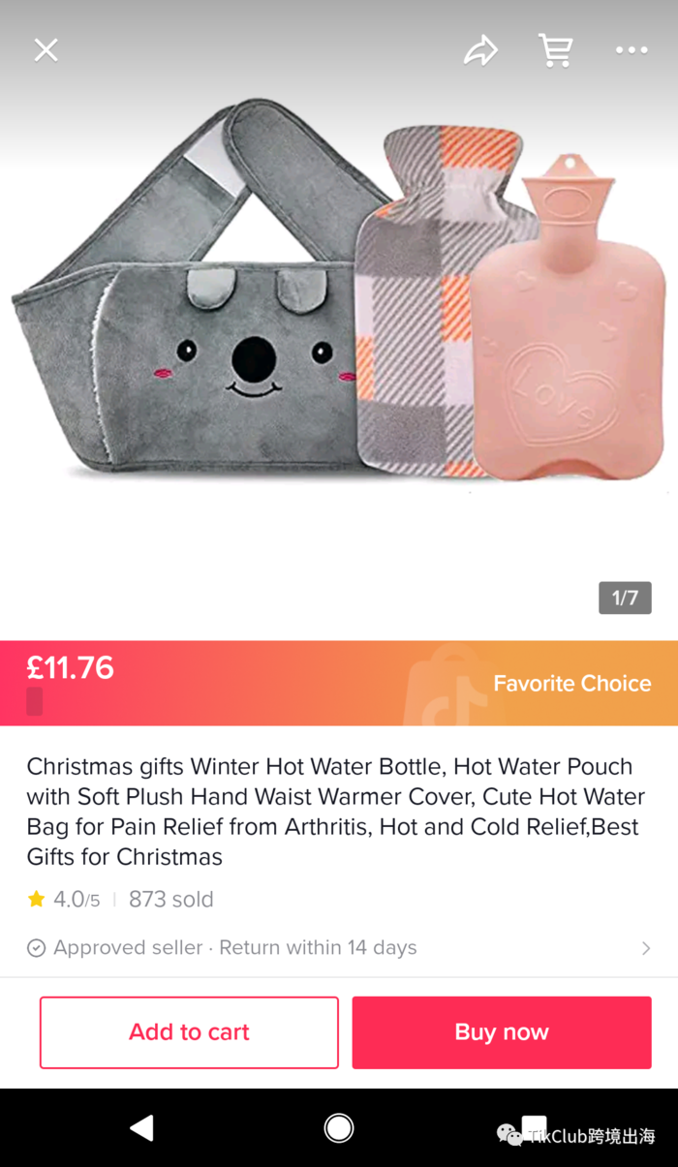The height and width of the screenshot is (1167, 678).
Task: Open the product title description text
Action: point(336,812)
